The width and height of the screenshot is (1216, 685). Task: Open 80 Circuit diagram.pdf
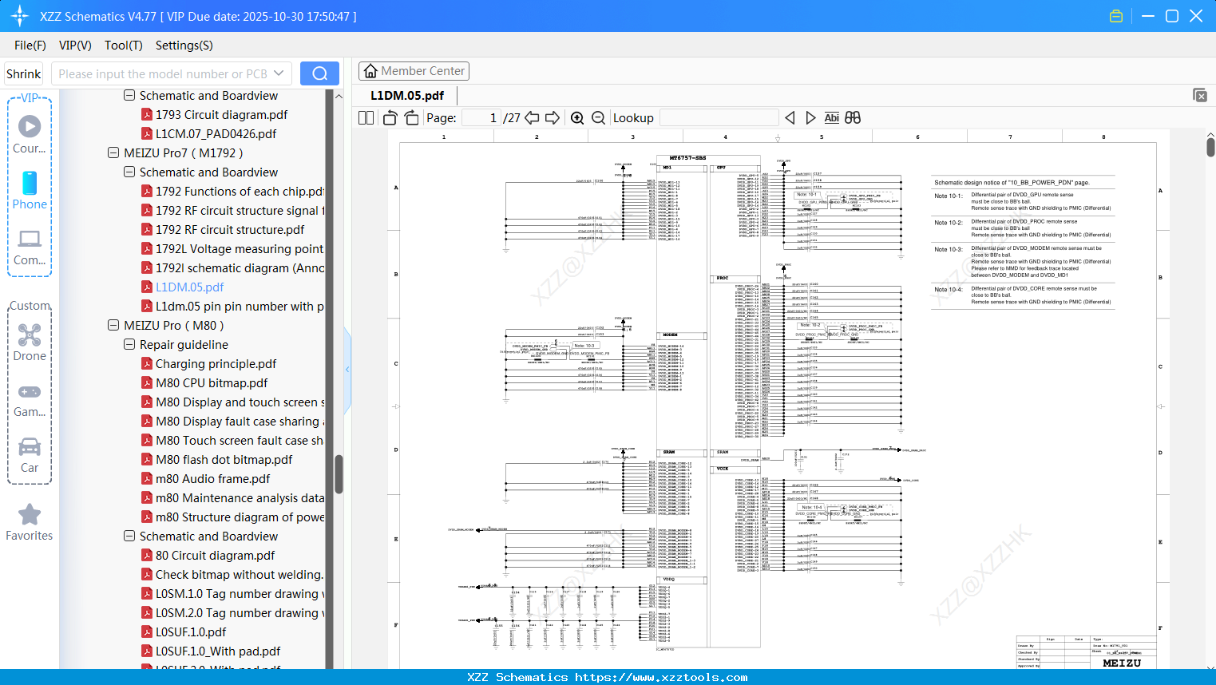[x=215, y=555]
